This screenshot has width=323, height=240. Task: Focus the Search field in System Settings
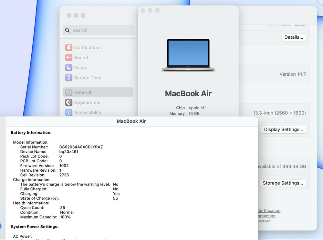(x=98, y=30)
